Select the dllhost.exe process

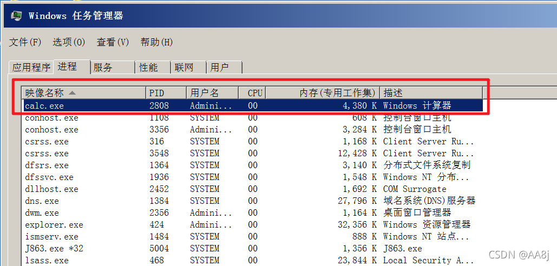(x=253, y=189)
